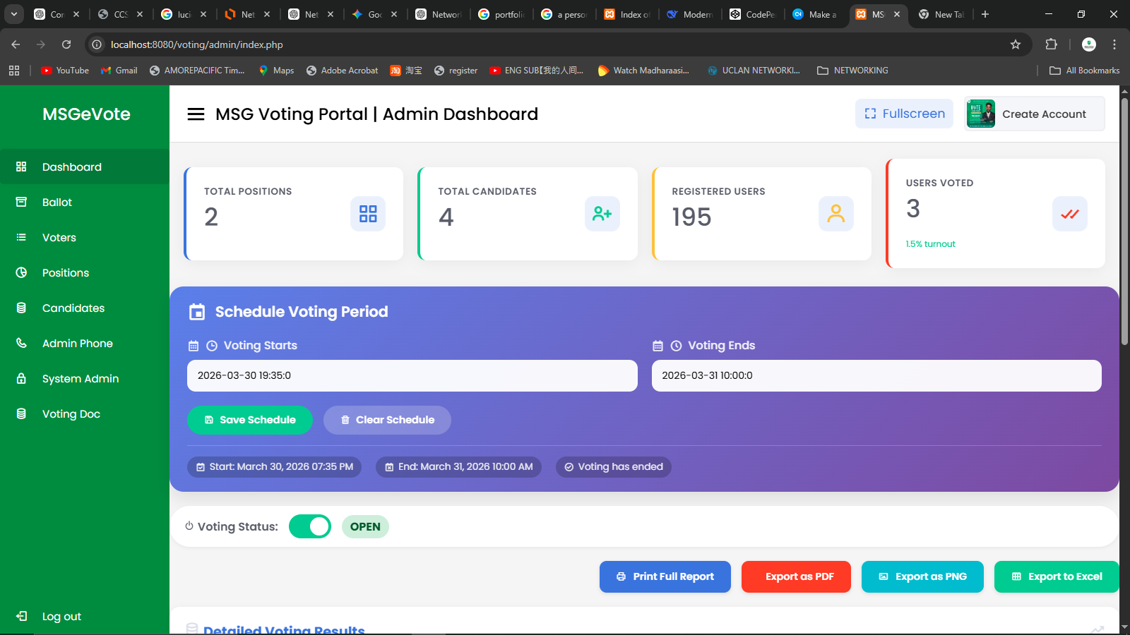
Task: Open the Chrome profile avatar
Action: (1089, 44)
